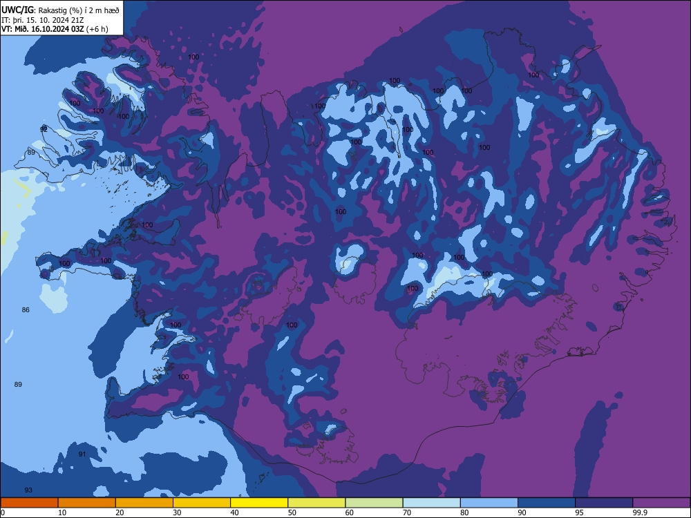Click the legend tick label 80
This screenshot has width=691, height=518.
coord(464,512)
